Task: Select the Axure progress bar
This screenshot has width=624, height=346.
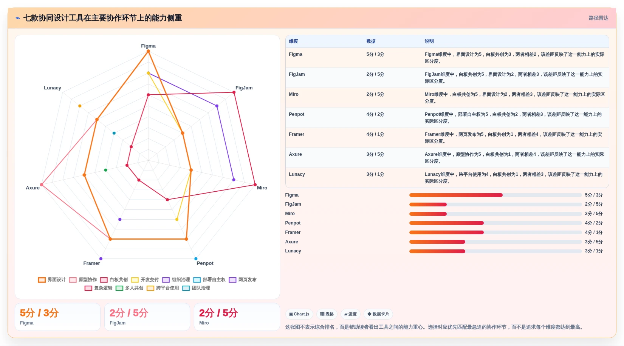Action: tap(495, 242)
